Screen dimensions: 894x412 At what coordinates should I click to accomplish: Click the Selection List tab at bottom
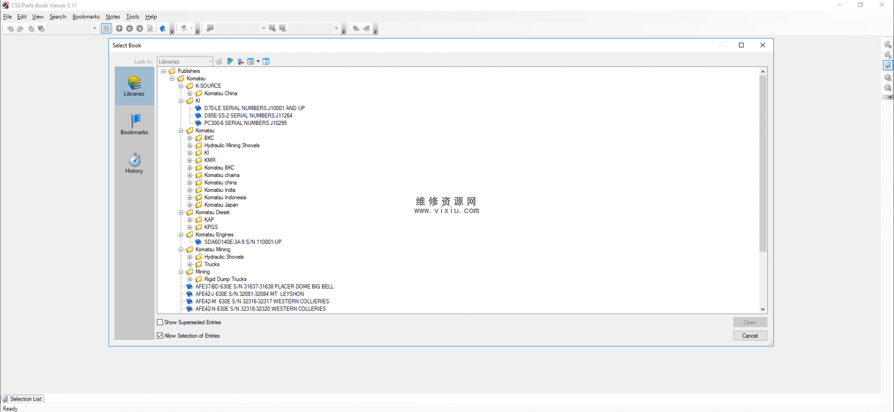tap(22, 399)
